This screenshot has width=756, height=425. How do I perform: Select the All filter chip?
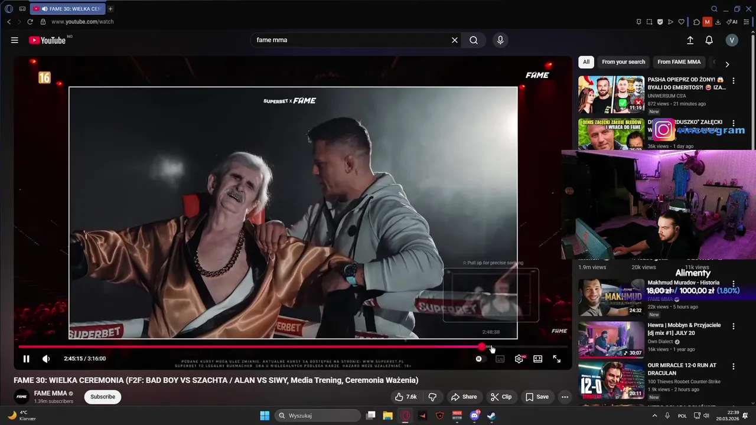pos(586,62)
